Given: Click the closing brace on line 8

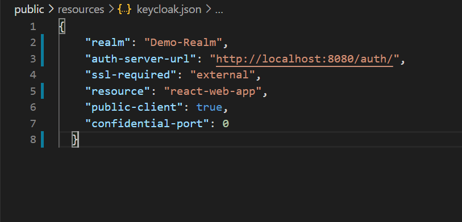Looking at the screenshot, I should pos(75,140).
